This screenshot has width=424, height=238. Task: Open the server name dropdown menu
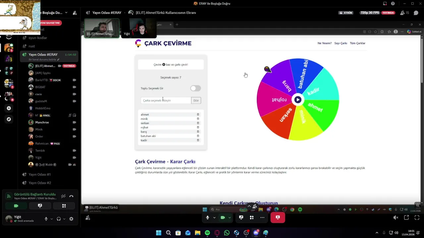coord(66,13)
